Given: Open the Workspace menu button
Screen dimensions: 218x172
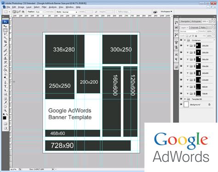Looking at the screenshot, I should 166,11.
